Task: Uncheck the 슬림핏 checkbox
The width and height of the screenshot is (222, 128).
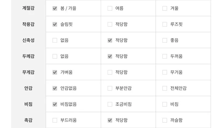Action: 55,24
